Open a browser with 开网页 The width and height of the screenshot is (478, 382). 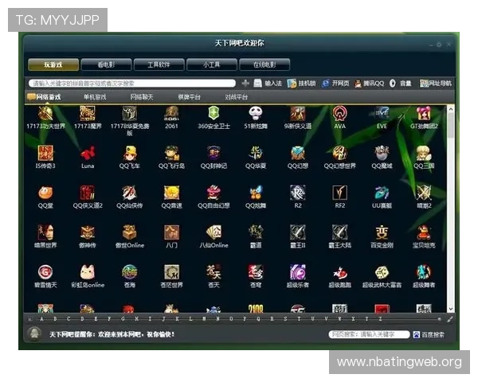coord(335,83)
